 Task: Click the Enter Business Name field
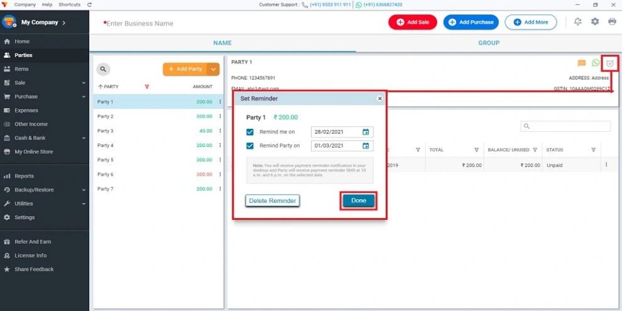[x=139, y=23]
